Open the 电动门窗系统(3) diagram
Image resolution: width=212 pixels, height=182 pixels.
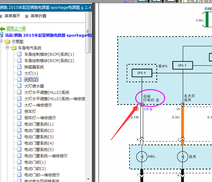(39, 137)
